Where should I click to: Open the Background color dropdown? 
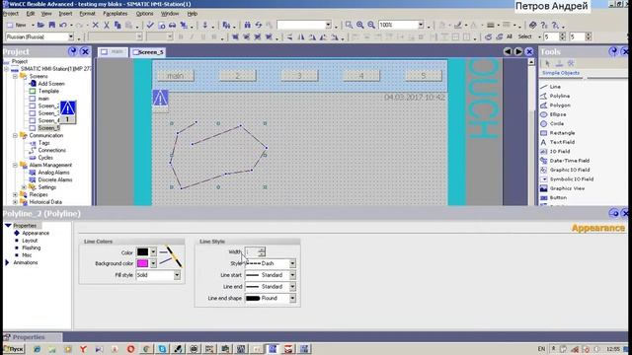tap(154, 263)
